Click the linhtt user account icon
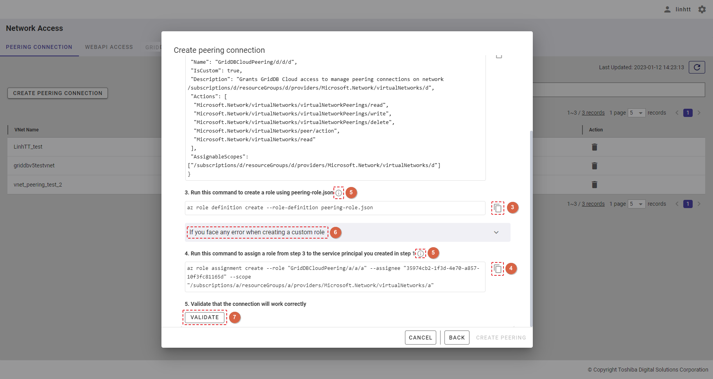The width and height of the screenshot is (713, 379). [x=667, y=9]
